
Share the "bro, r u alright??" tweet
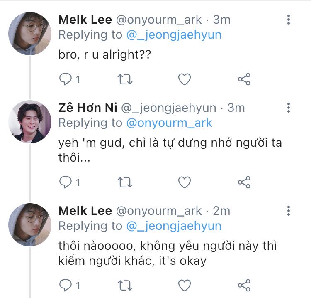pos(244,79)
